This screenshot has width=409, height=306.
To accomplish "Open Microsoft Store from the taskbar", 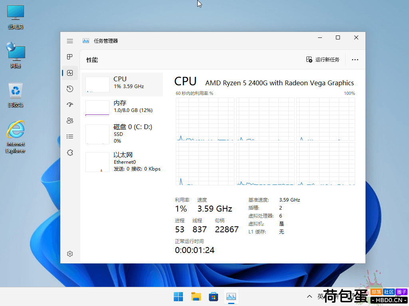I will click(213, 296).
